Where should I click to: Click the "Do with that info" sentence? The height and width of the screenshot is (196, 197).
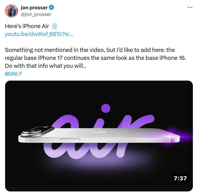click(45, 66)
